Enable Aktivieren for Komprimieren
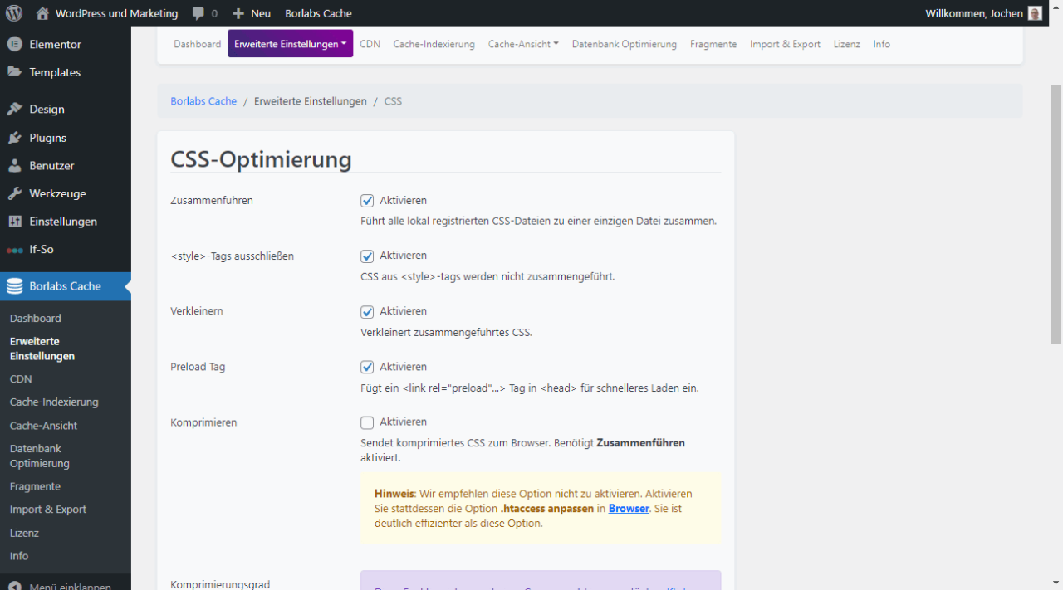 pyautogui.click(x=367, y=422)
